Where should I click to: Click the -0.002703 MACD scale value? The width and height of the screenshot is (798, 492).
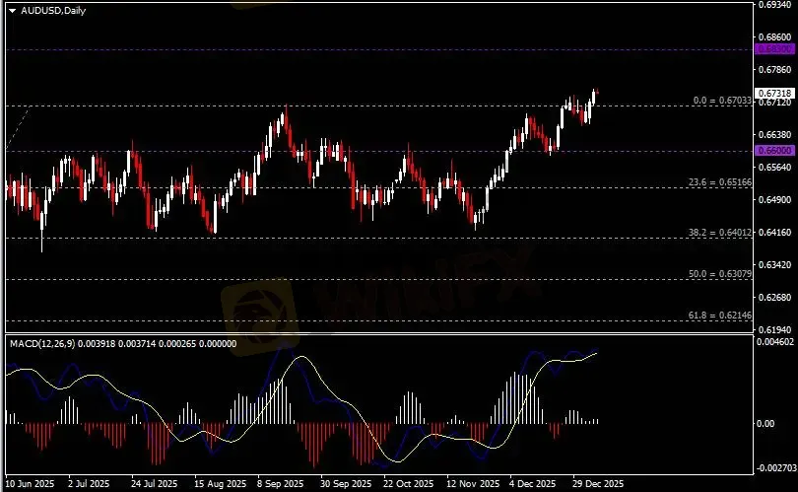[773, 468]
